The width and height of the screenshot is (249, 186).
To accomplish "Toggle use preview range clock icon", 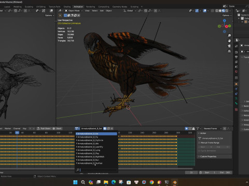I will pyautogui.click(x=200, y=173).
